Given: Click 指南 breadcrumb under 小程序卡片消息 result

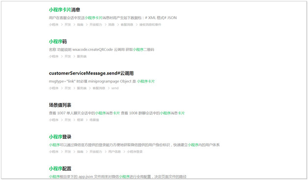Looking at the screenshot, I should tap(80, 25).
